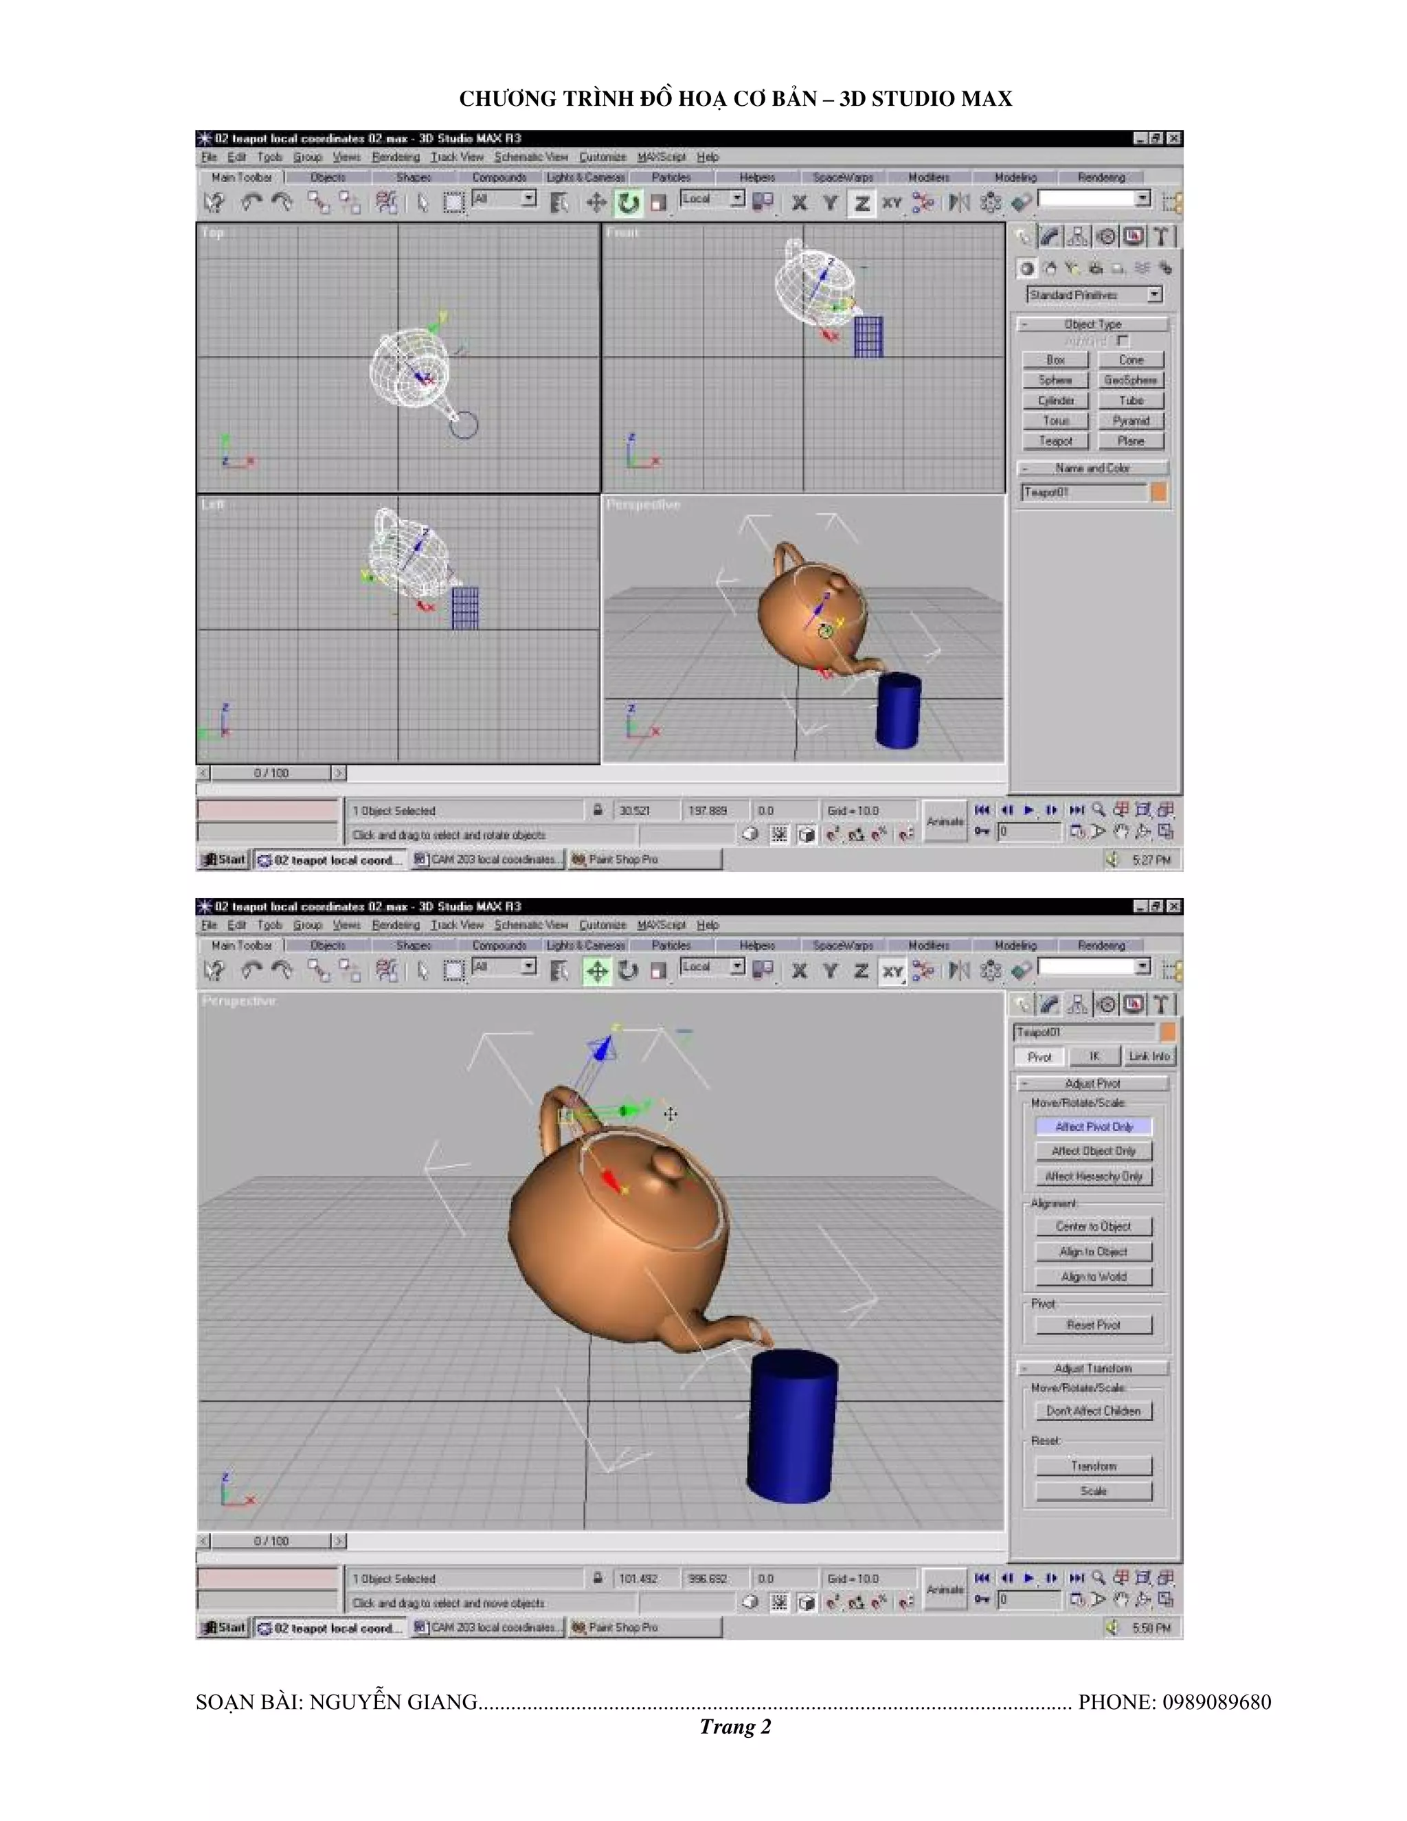Select the Cameras category icon in Create panel
Image resolution: width=1407 pixels, height=1821 pixels.
1095,269
